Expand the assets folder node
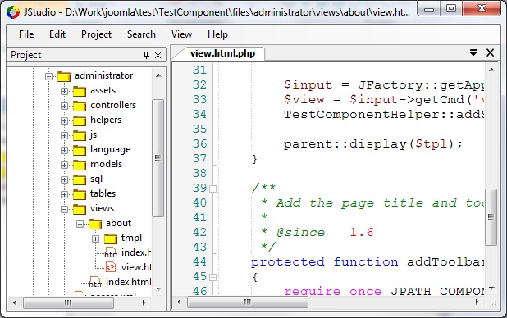 [x=64, y=91]
